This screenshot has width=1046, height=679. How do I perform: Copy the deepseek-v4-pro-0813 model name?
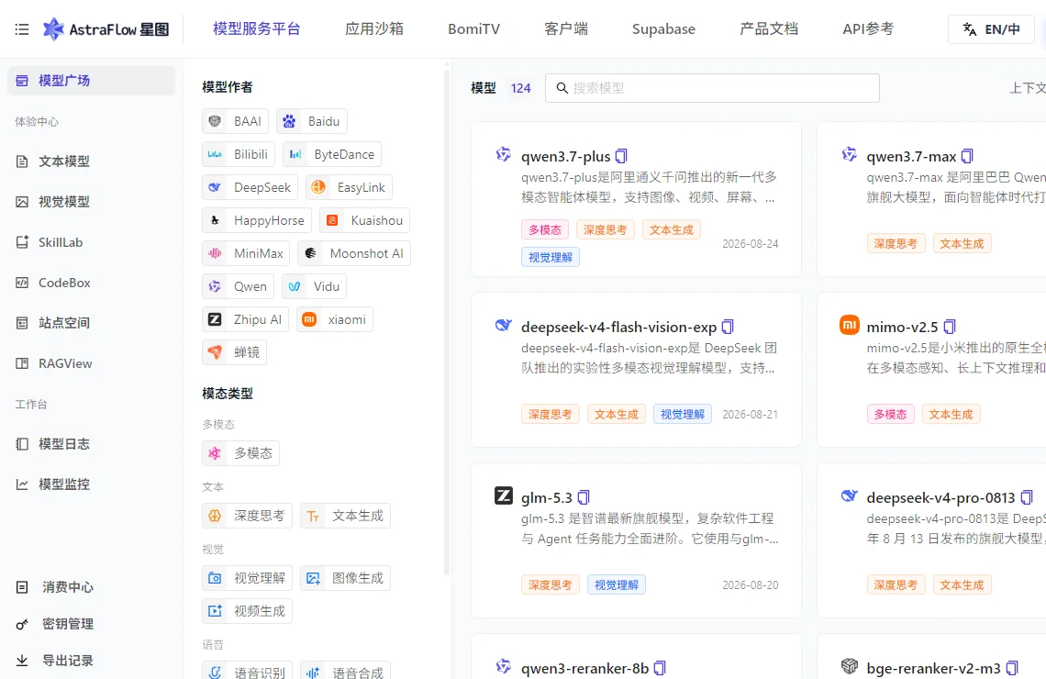click(x=1027, y=497)
